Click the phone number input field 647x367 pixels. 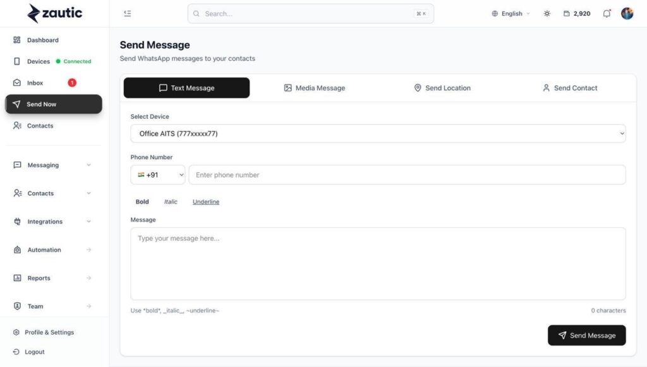407,175
